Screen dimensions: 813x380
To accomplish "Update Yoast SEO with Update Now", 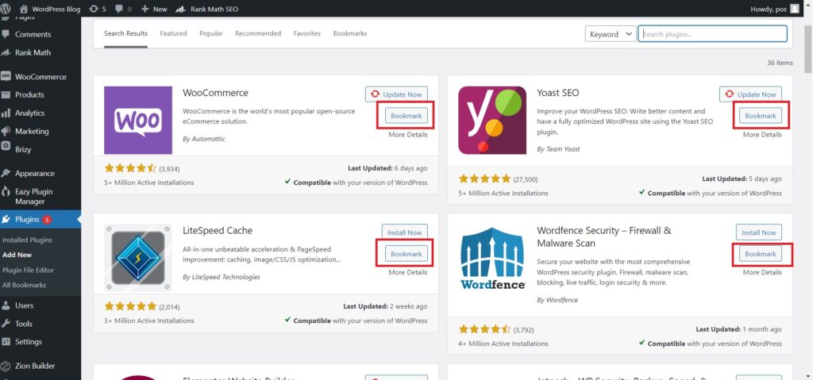I will [750, 94].
